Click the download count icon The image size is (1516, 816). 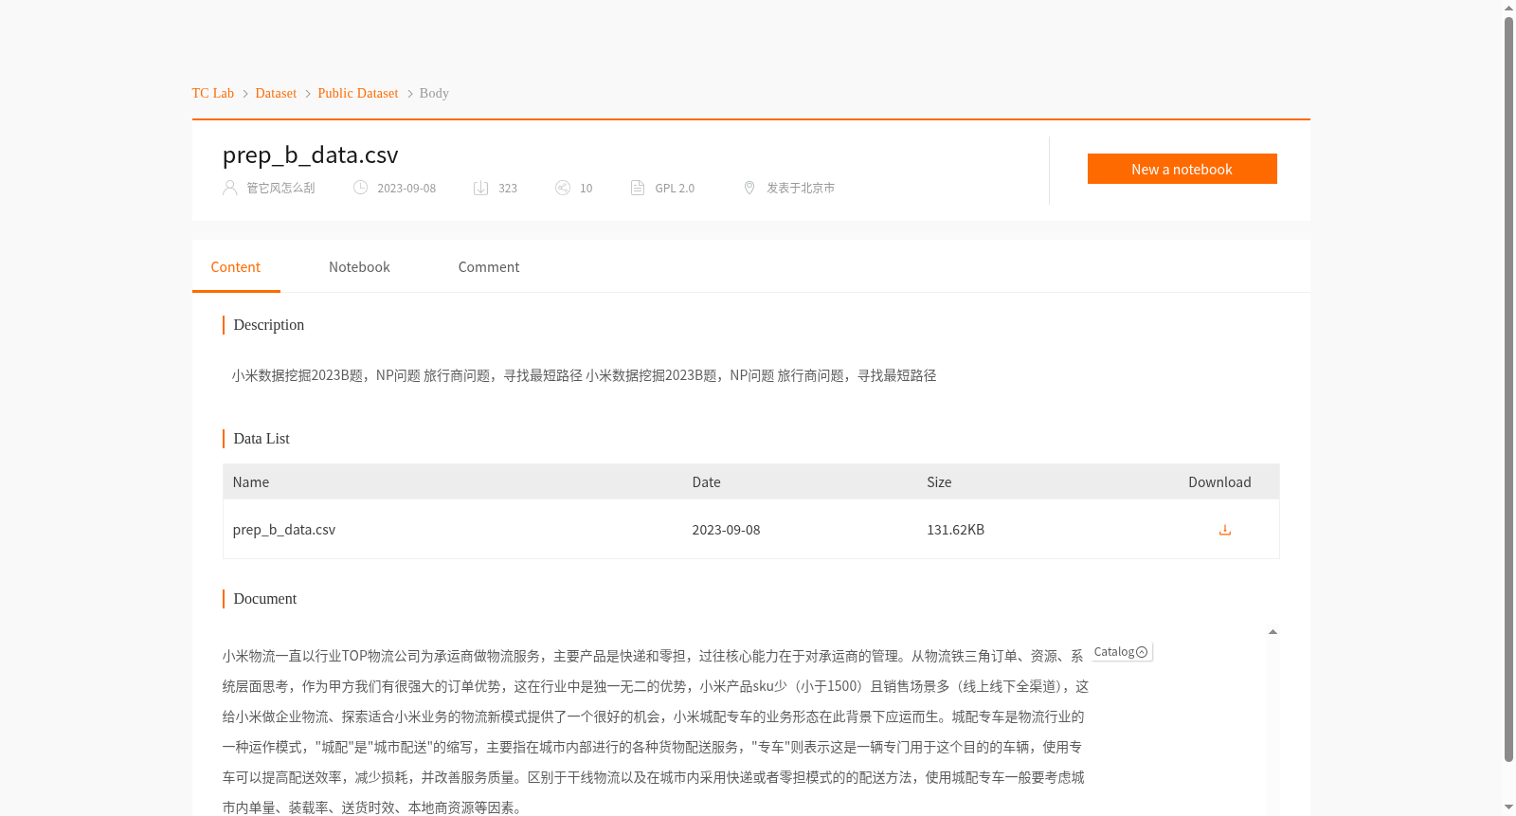click(x=480, y=188)
